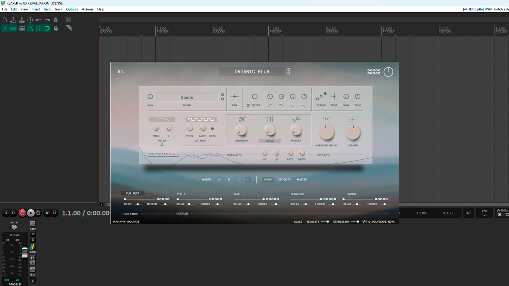The image size is (509, 286).
Task: Open the Edit menu
Action: [14, 9]
